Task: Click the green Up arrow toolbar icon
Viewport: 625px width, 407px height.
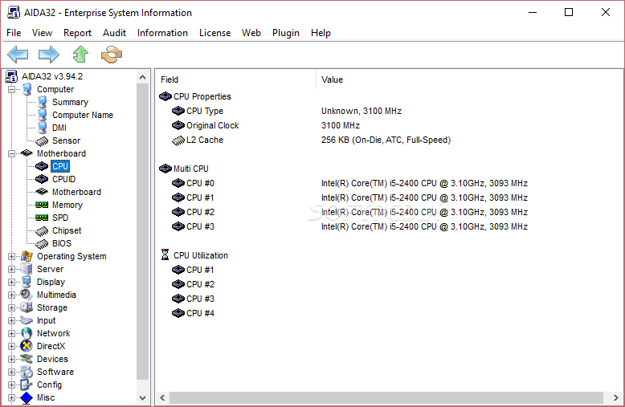Action: click(80, 55)
